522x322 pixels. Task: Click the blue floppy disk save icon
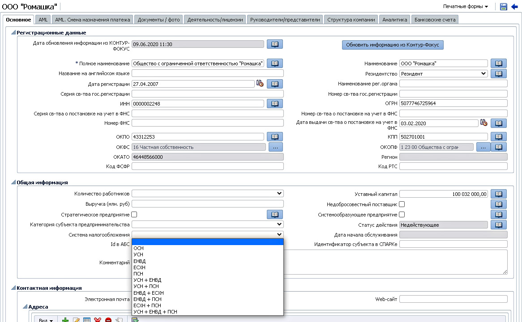[504, 7]
